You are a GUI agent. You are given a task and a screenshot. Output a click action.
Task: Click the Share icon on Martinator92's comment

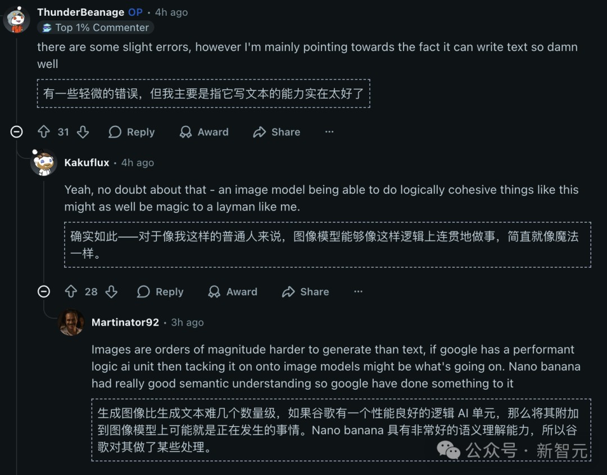tap(316, 473)
